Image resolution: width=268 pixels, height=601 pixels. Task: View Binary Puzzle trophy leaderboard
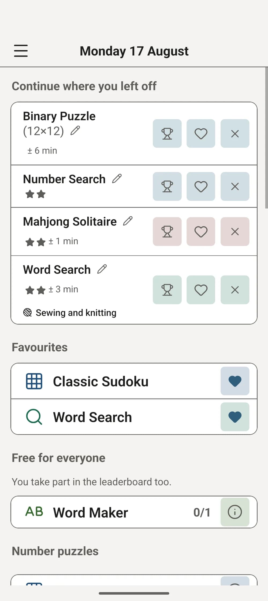[167, 133]
